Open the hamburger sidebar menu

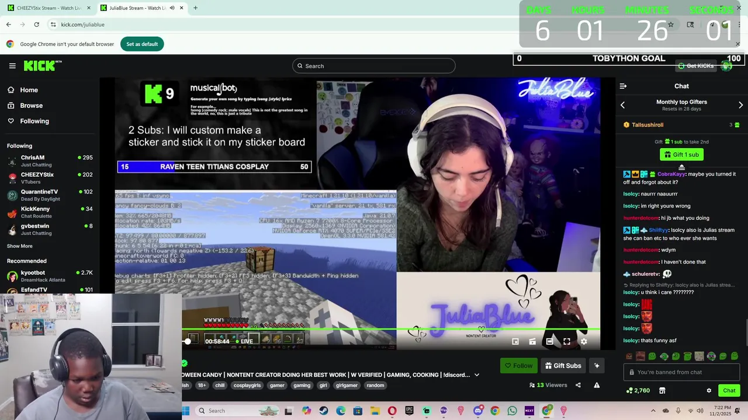(x=12, y=66)
